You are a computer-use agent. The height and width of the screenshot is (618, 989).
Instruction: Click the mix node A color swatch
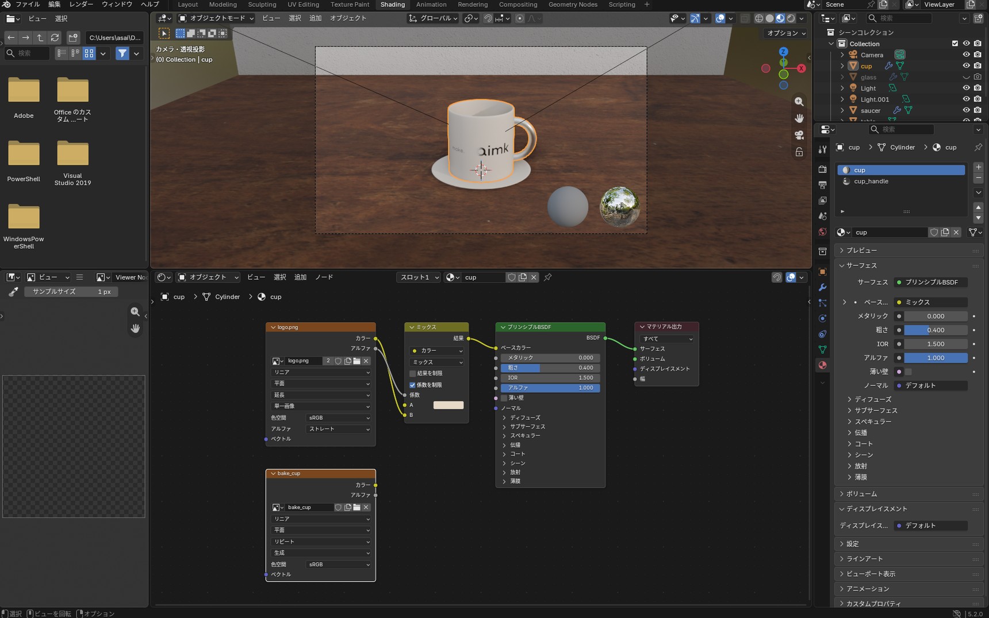[448, 405]
